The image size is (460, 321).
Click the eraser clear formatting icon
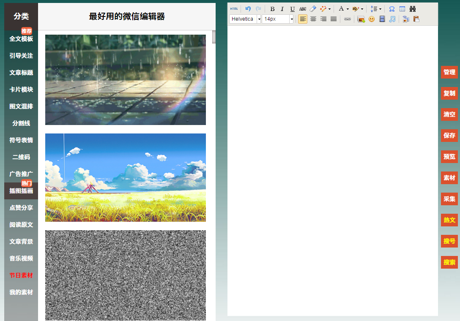(x=313, y=9)
